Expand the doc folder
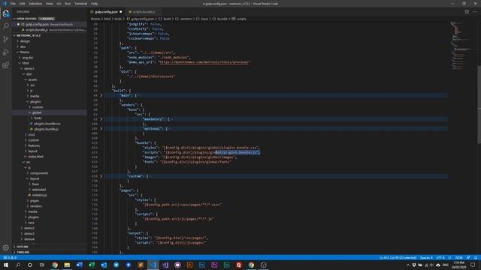Viewport: 481px width, 270px height. click(23, 46)
